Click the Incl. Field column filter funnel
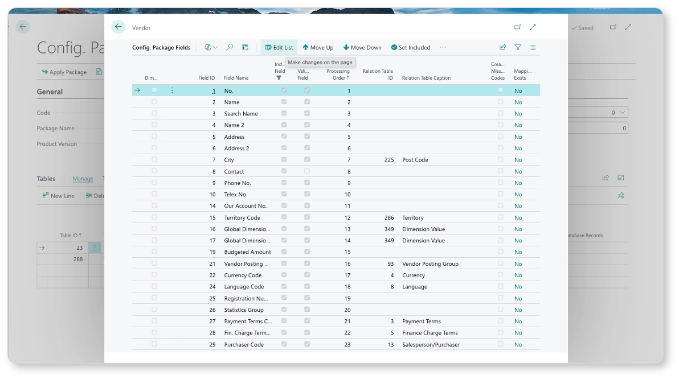Viewport: 679px width, 379px height. tap(279, 78)
